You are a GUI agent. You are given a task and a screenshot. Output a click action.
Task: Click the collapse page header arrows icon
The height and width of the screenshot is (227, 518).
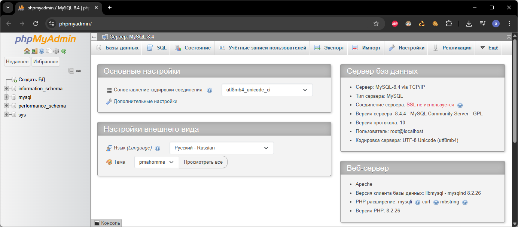(508, 37)
